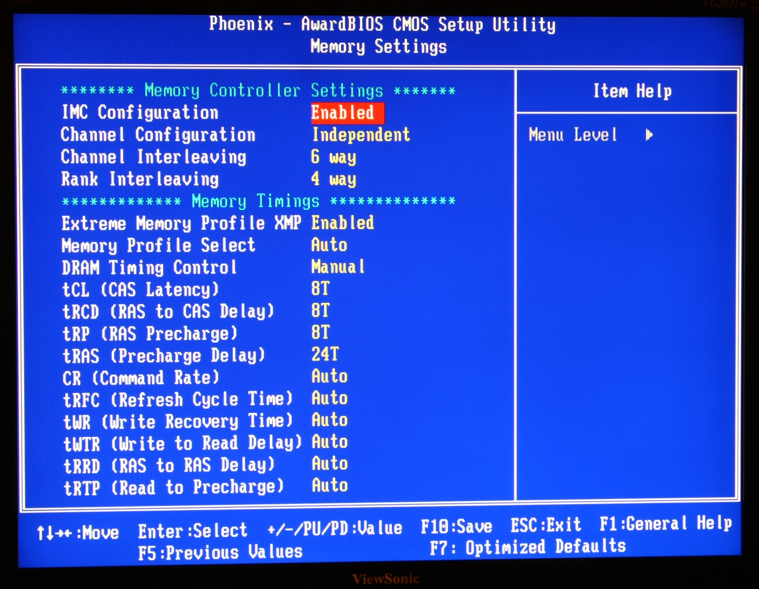Click the Channel Interleaving label
The image size is (759, 589).
[x=154, y=157]
